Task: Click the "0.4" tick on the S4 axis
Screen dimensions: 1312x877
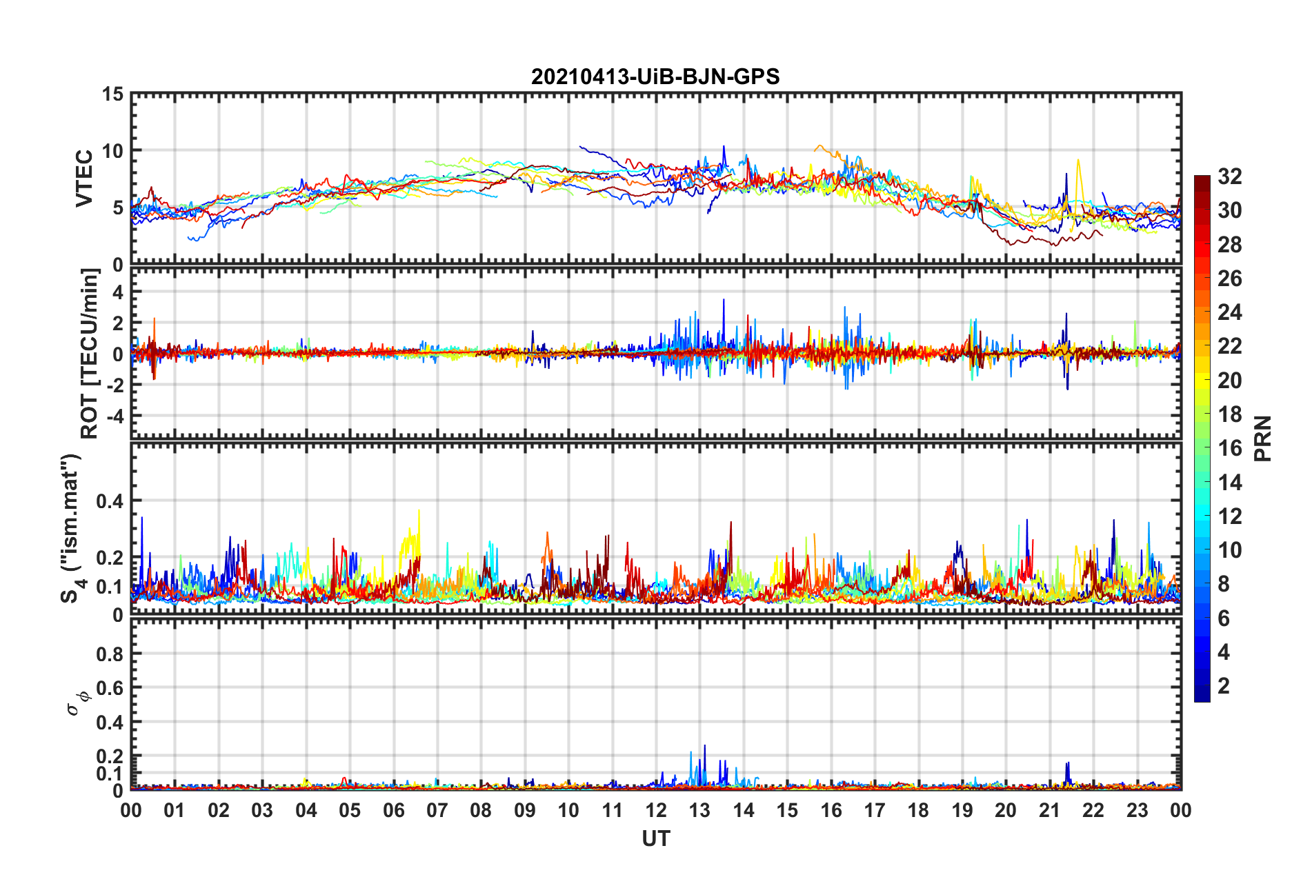Action: pyautogui.click(x=110, y=501)
